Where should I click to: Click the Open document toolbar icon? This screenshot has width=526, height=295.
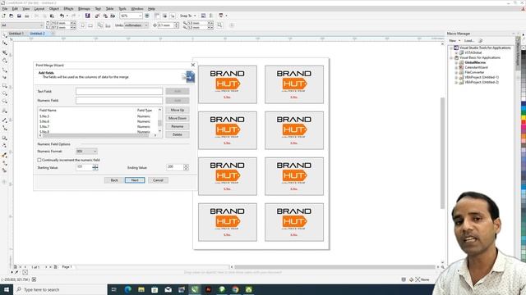coord(12,16)
